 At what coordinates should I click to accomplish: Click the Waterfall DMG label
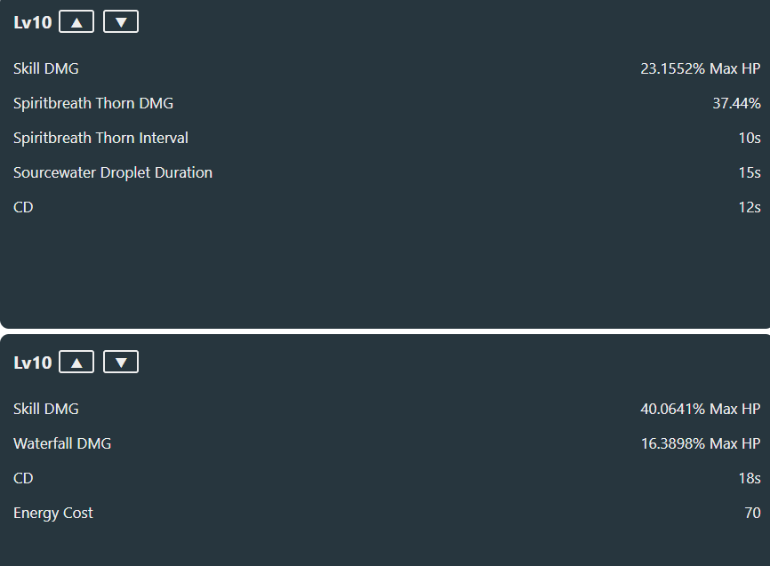[x=62, y=443]
